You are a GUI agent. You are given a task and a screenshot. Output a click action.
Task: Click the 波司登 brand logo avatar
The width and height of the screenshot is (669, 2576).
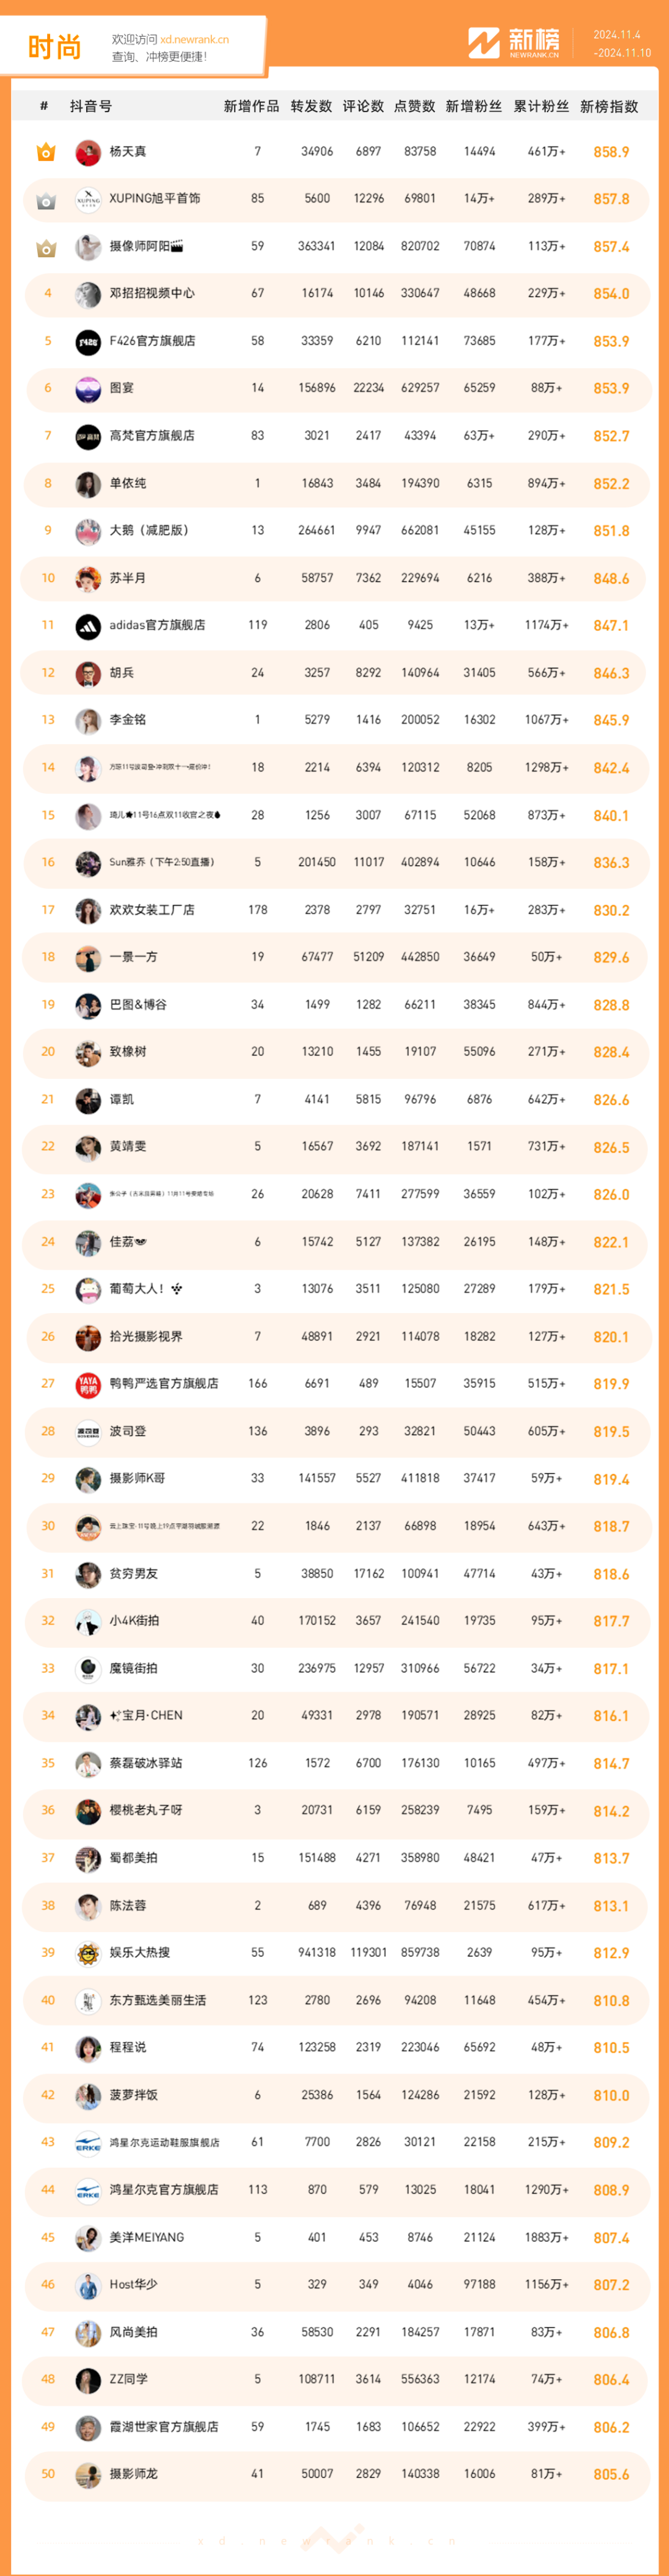pos(88,1432)
